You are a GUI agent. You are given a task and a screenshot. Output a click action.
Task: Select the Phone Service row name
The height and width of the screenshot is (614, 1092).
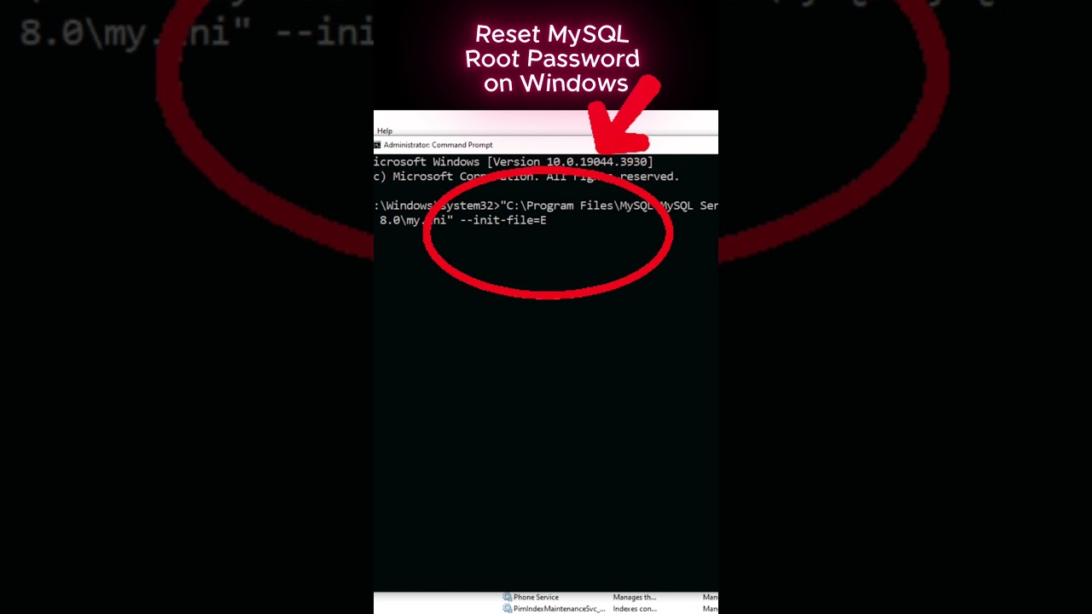click(x=536, y=598)
